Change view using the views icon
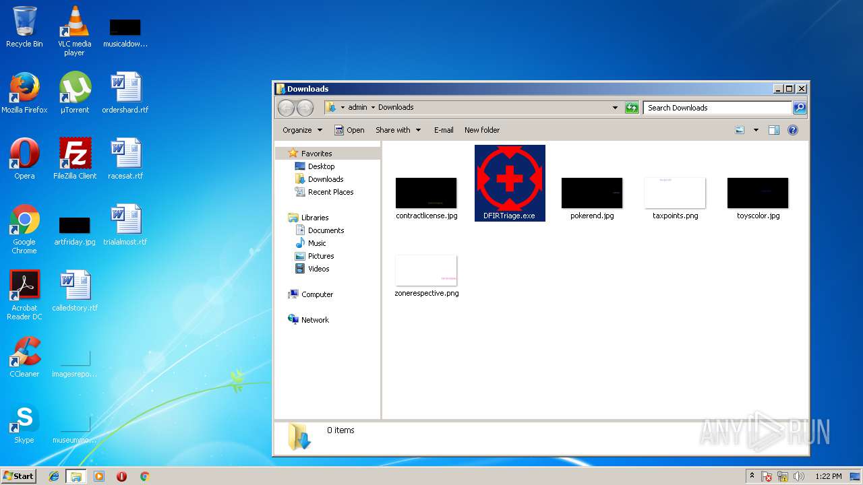Viewport: 863px width, 485px height. click(x=740, y=130)
